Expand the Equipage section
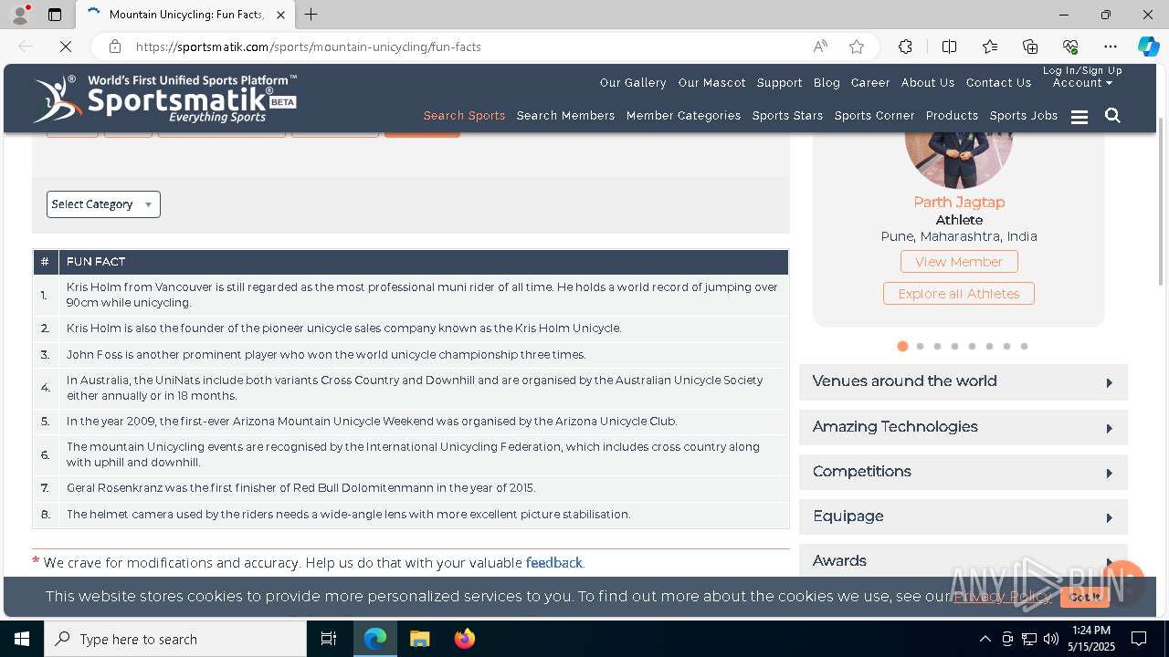The width and height of the screenshot is (1169, 657). pyautogui.click(x=964, y=516)
